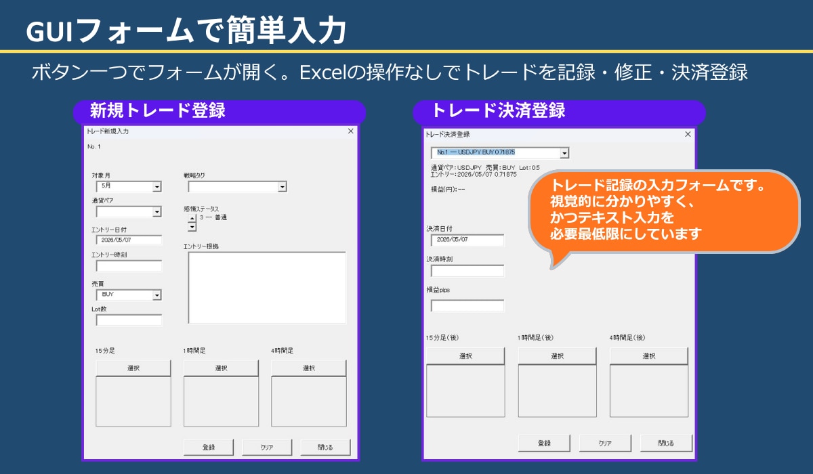Click 登録 in the トレード決済登録 form
The height and width of the screenshot is (474, 813).
[x=544, y=444]
